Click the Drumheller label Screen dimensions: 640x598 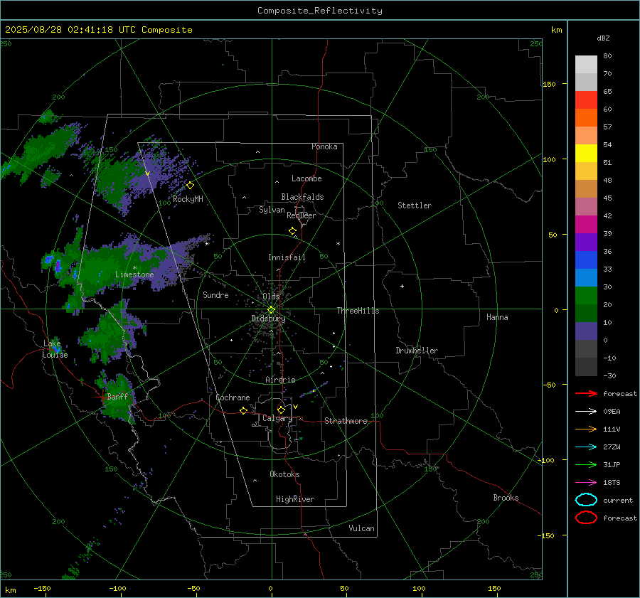click(417, 351)
